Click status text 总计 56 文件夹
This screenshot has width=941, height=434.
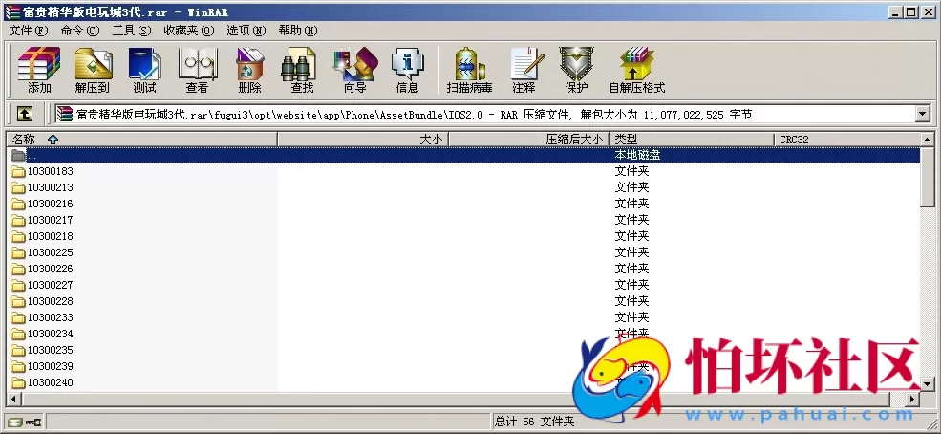coord(535,422)
